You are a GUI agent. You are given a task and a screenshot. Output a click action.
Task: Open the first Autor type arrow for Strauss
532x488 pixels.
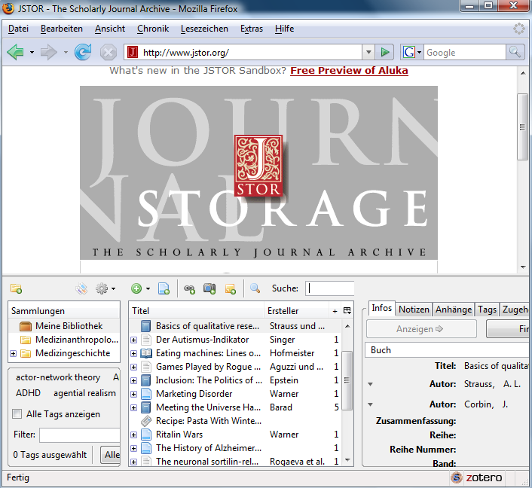click(x=371, y=384)
